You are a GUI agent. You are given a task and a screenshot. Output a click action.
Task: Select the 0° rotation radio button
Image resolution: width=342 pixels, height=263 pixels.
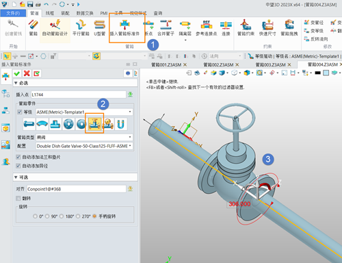coord(35,216)
